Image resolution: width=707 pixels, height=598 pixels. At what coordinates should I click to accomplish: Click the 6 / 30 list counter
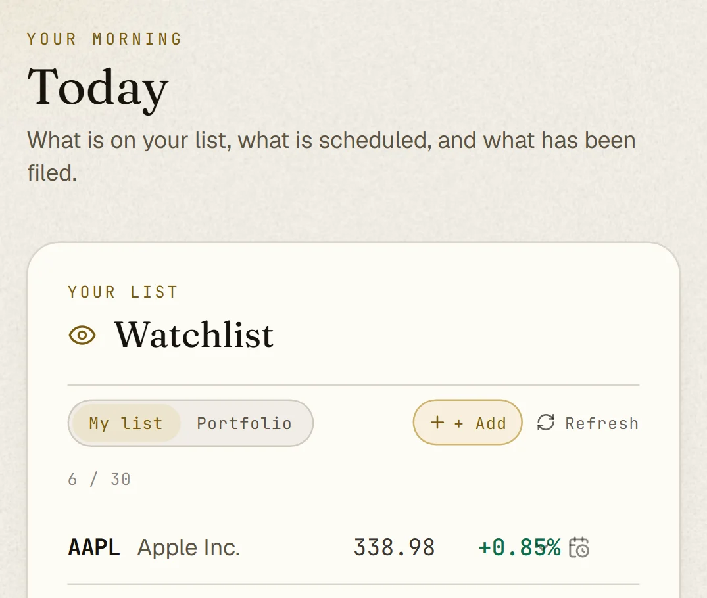(x=99, y=479)
